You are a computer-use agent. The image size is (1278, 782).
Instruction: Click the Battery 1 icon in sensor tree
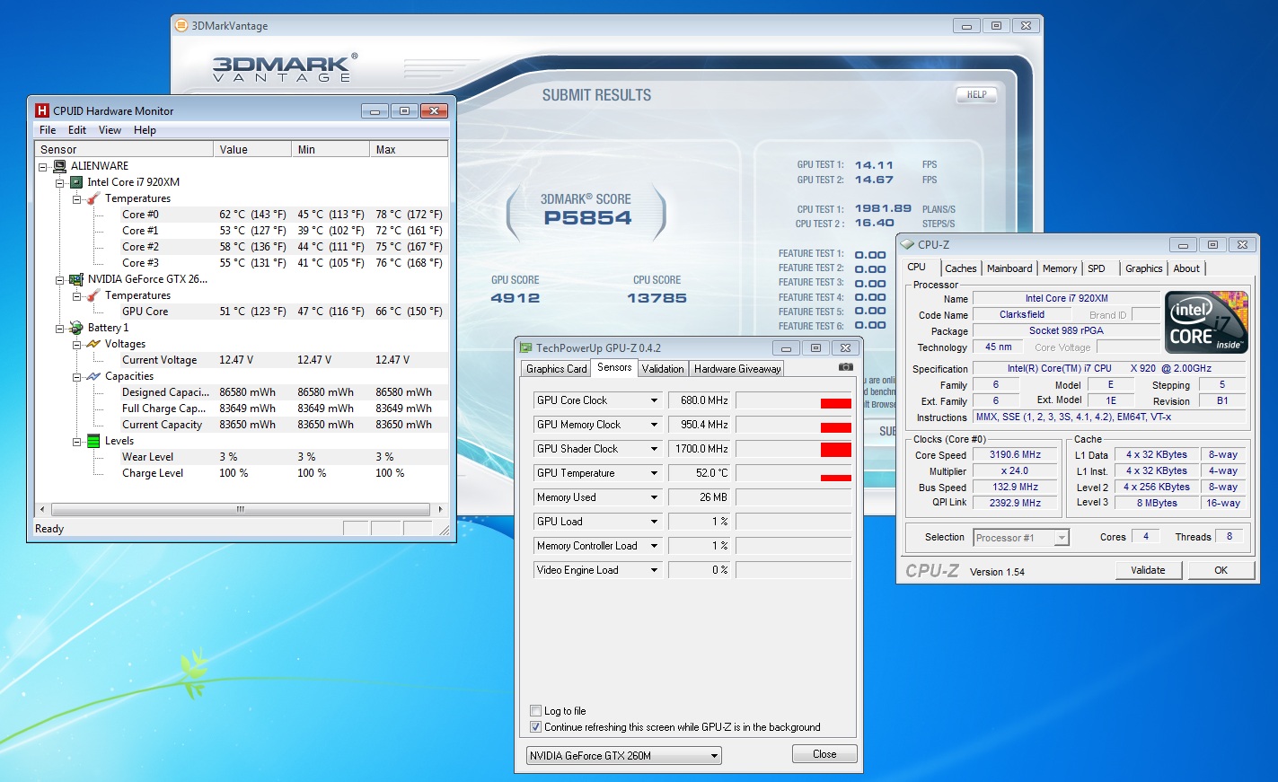point(76,328)
